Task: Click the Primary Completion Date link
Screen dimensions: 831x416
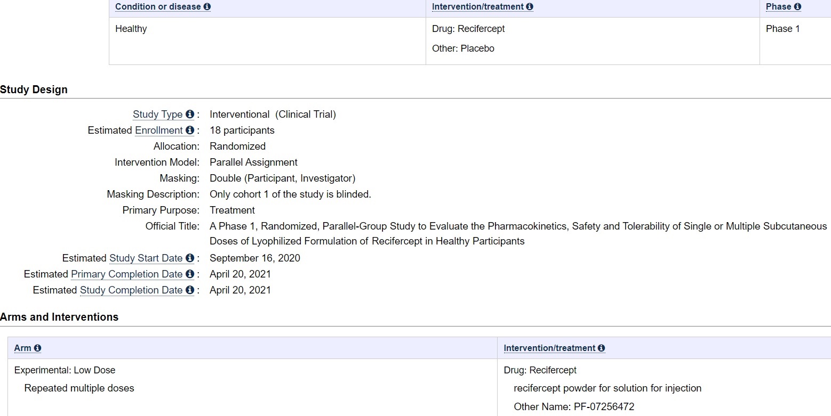Action: (126, 274)
